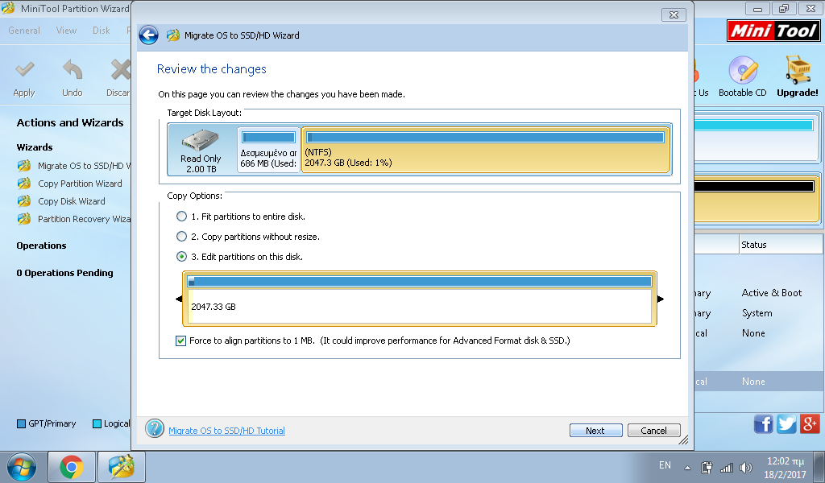The height and width of the screenshot is (483, 825).
Task: Click the 'Active & Boot' status cell
Action: (771, 293)
